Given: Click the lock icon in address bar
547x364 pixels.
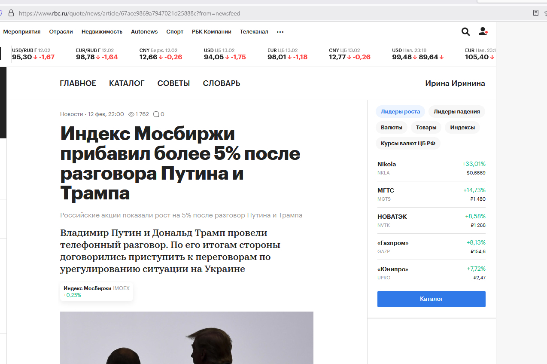Looking at the screenshot, I should coord(12,13).
